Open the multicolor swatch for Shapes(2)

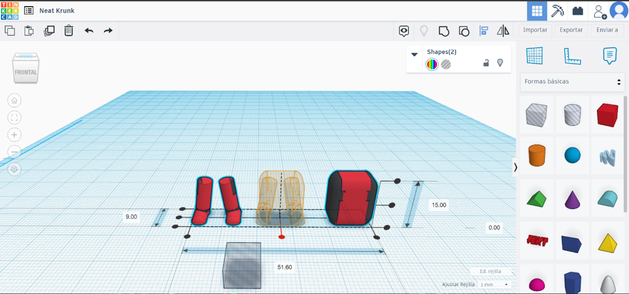point(432,63)
